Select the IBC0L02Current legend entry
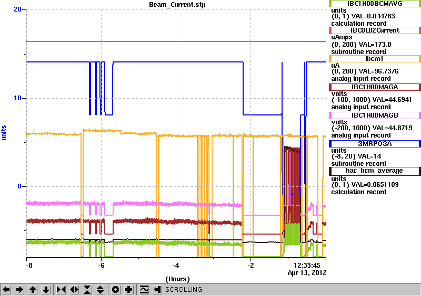Screen dimensions: 421x296 point(375,30)
